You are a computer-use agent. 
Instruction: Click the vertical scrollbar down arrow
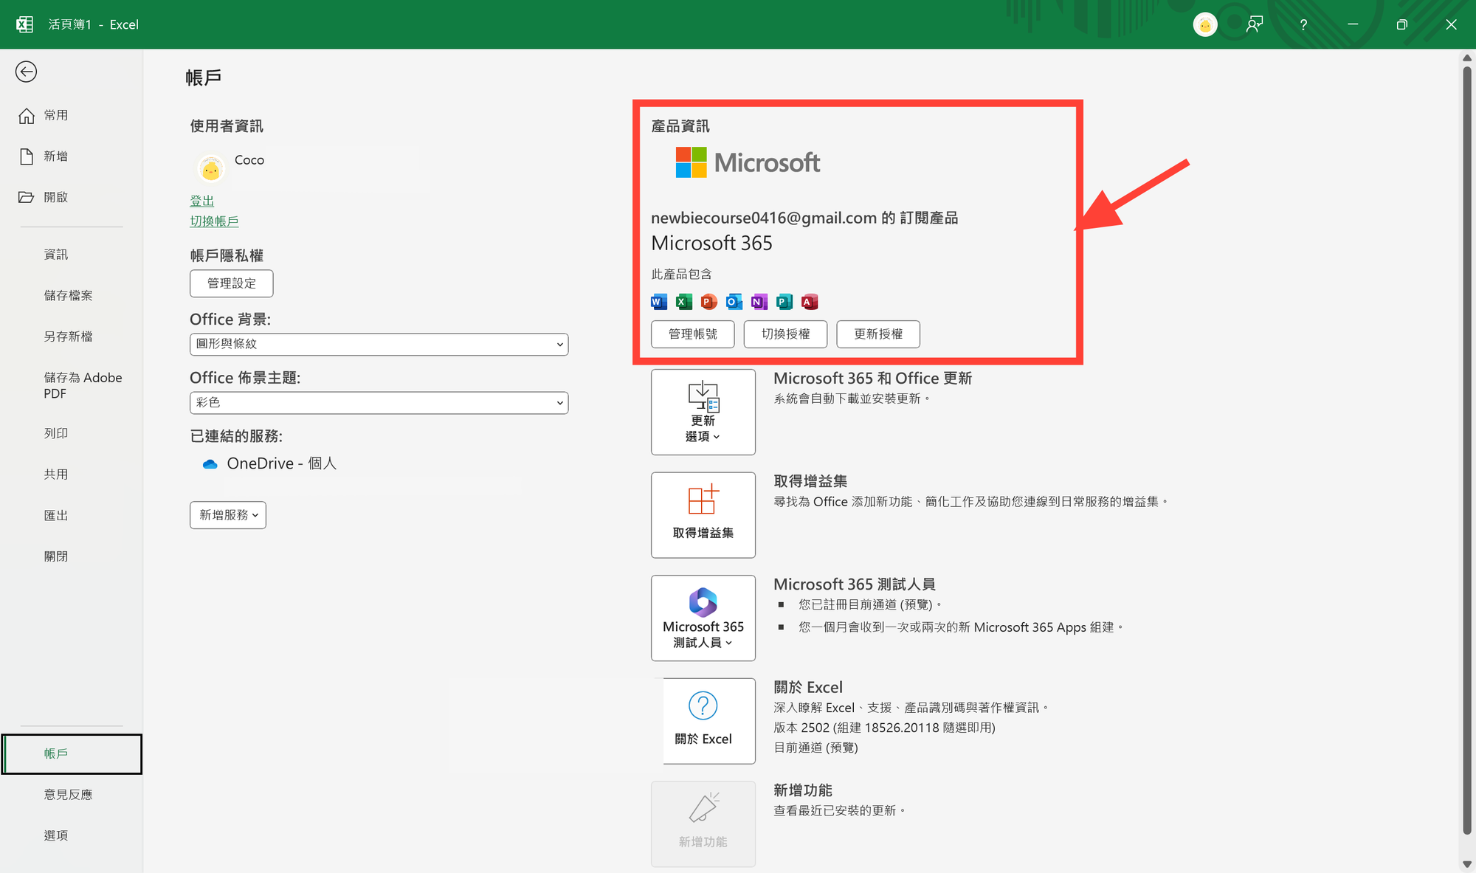pyautogui.click(x=1466, y=863)
